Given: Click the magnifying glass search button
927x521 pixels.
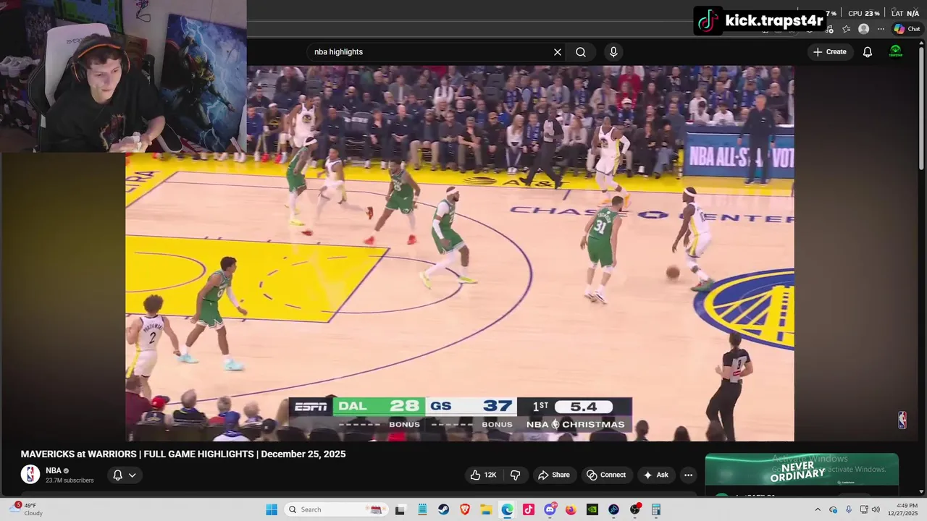Looking at the screenshot, I should pyautogui.click(x=581, y=52).
